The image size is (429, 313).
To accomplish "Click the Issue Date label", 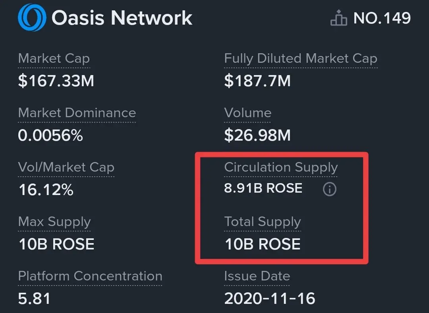I will tap(257, 276).
